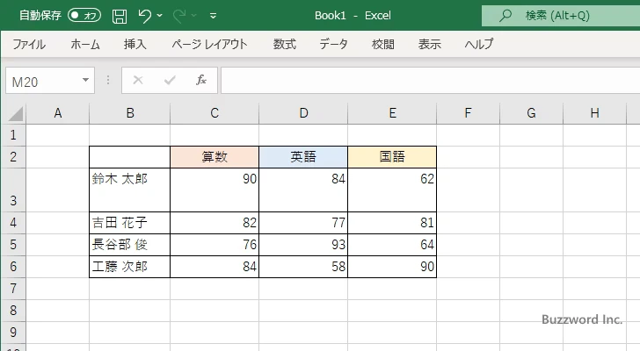The width and height of the screenshot is (640, 351).
Task: Click inside the formula bar input
Action: [x=431, y=81]
